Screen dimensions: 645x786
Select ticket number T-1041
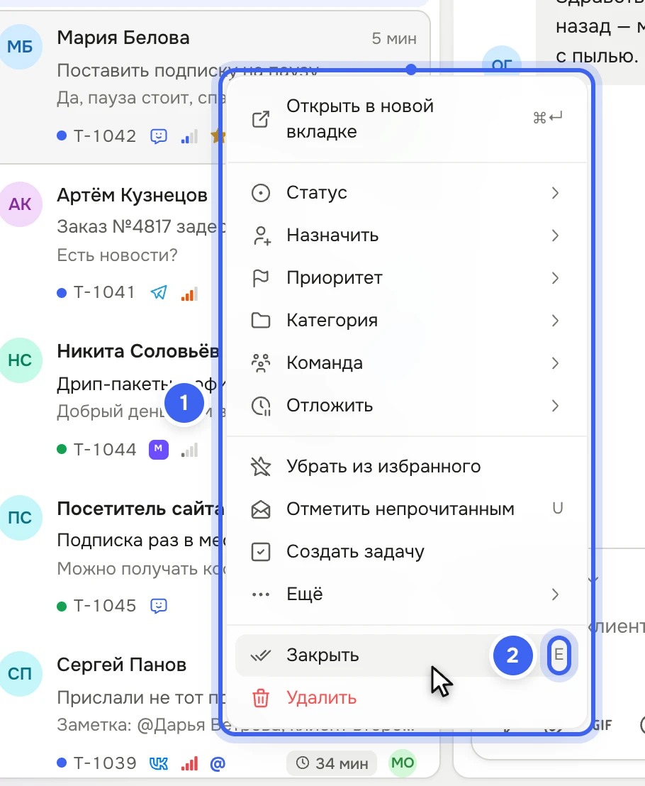(x=104, y=292)
